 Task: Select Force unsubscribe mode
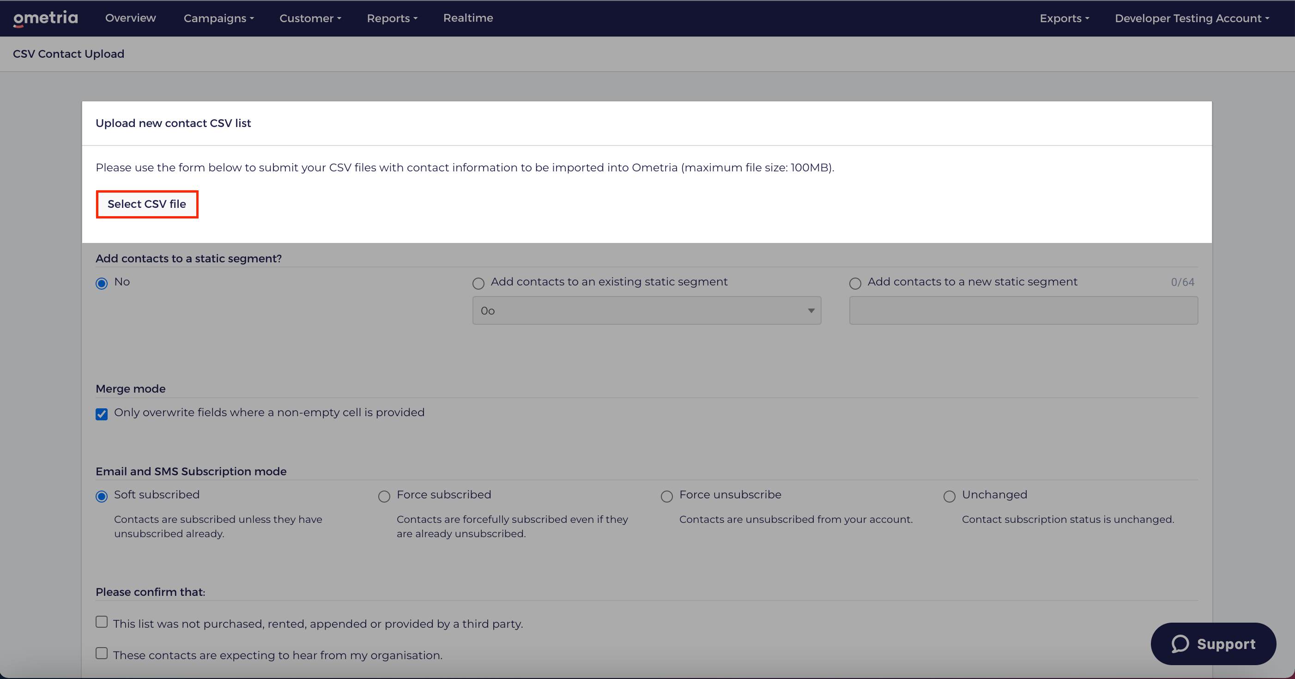pyautogui.click(x=666, y=497)
